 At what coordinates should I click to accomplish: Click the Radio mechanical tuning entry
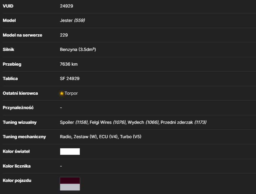(66, 137)
